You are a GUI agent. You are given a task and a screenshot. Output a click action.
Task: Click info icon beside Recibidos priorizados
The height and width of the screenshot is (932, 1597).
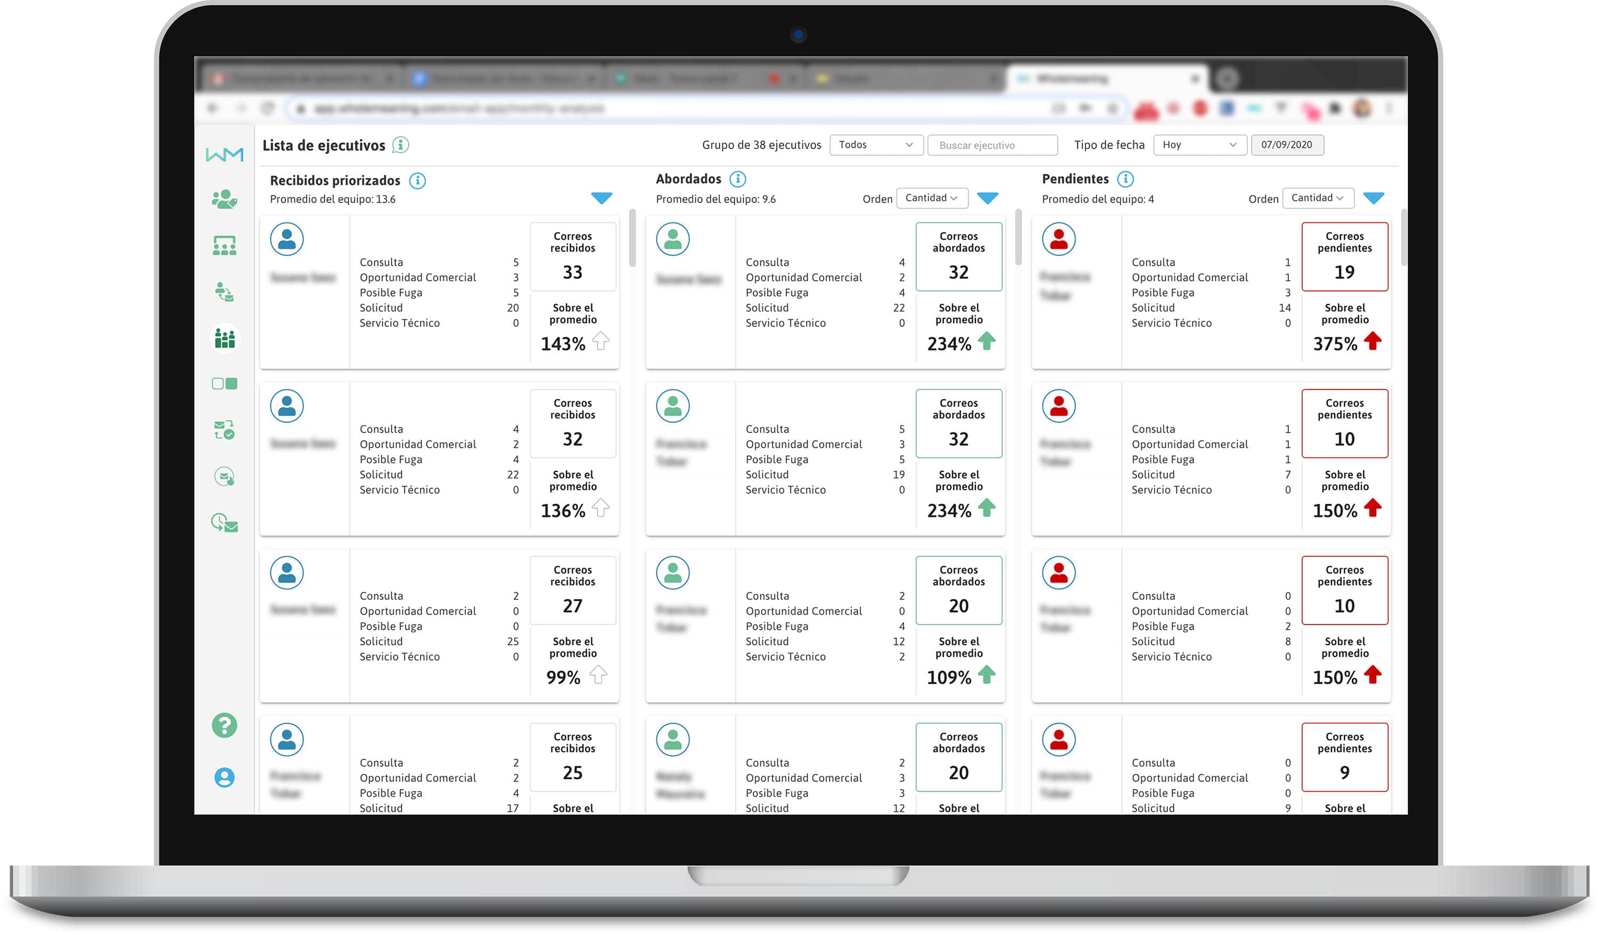[x=418, y=180]
